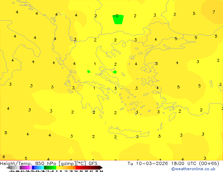
Task: Click the large green polygon labeled -0
Action: [118, 19]
